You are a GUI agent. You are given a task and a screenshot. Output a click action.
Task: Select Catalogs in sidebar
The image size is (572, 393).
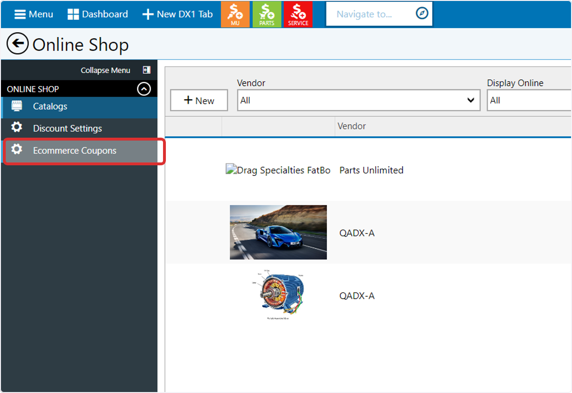(x=79, y=106)
